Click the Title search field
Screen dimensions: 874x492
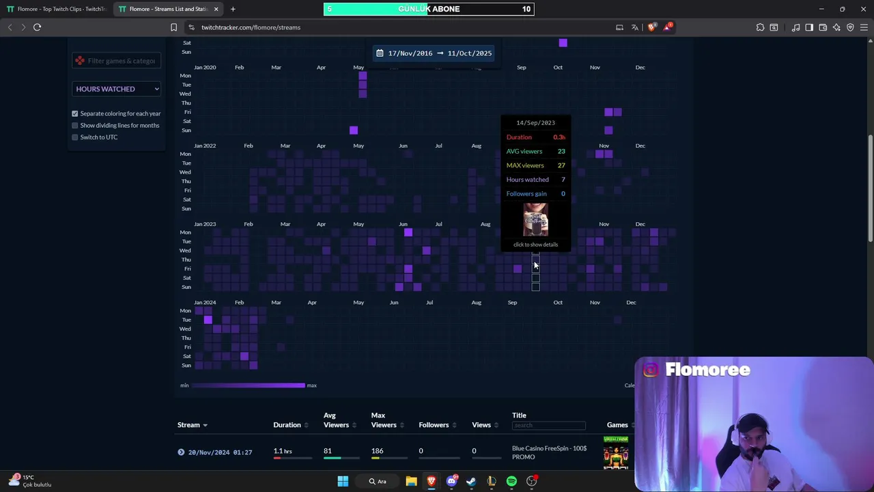pos(548,426)
